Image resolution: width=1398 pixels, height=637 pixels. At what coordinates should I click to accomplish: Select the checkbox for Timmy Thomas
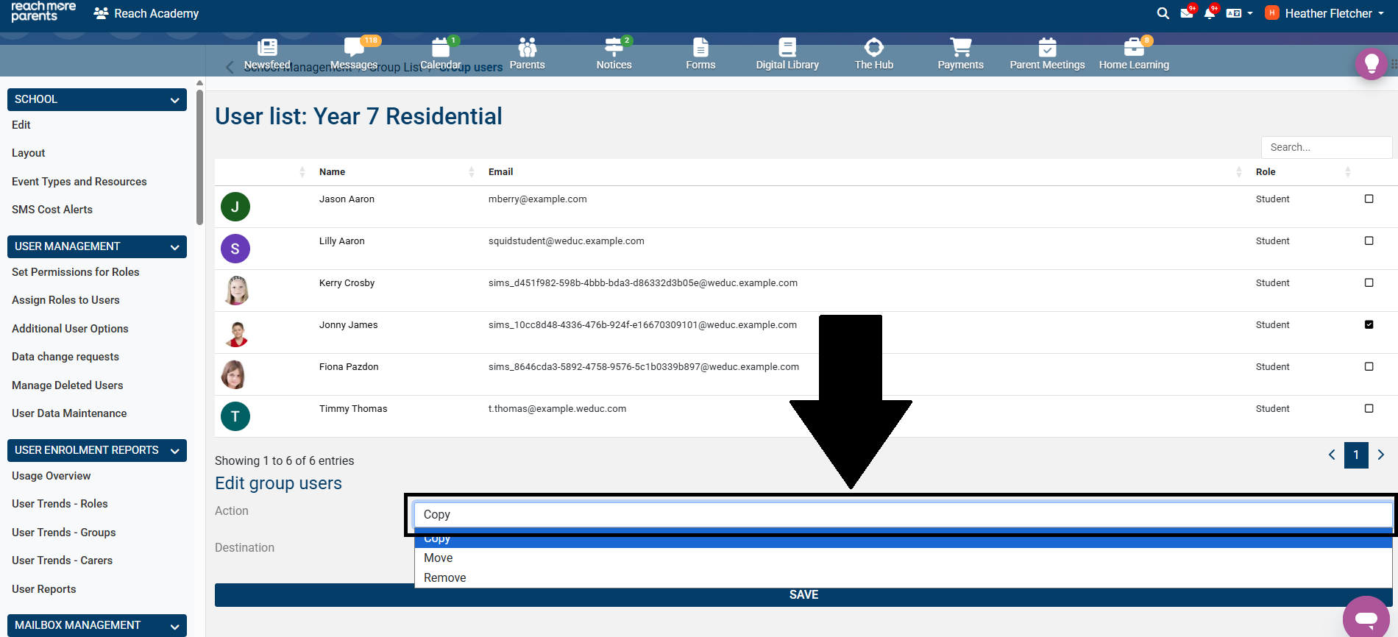point(1369,408)
